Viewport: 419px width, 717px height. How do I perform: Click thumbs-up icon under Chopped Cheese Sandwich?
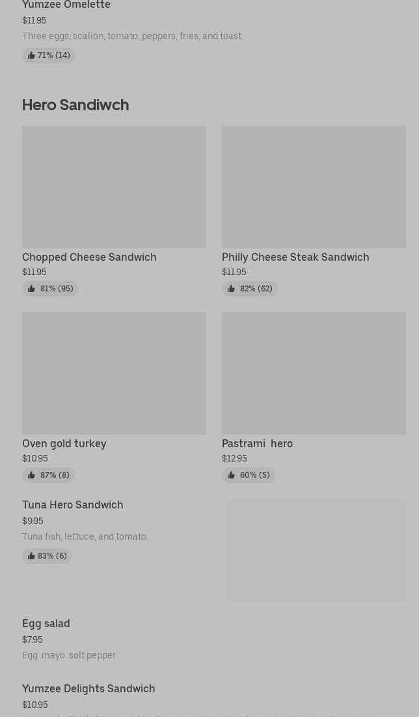point(31,289)
